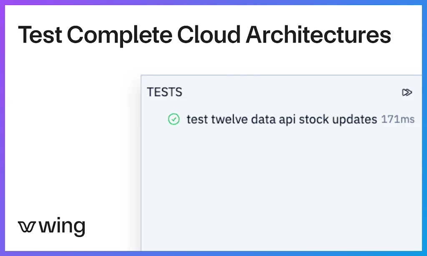Select the 'test twelve data api stock updates' row

pos(281,119)
